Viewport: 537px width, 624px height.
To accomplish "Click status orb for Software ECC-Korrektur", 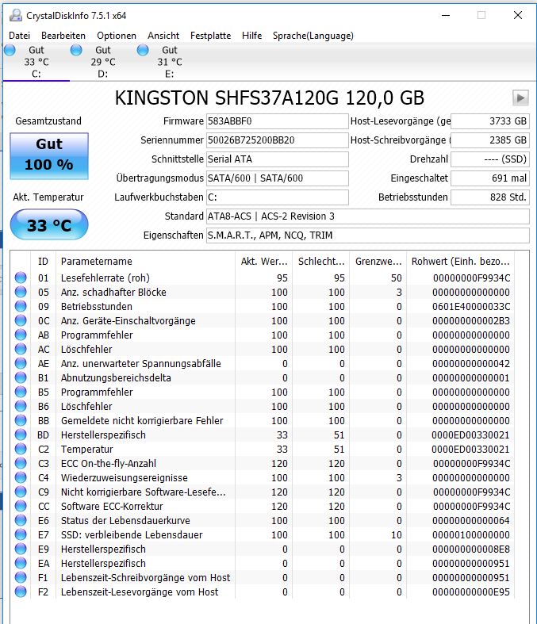I will (21, 506).
